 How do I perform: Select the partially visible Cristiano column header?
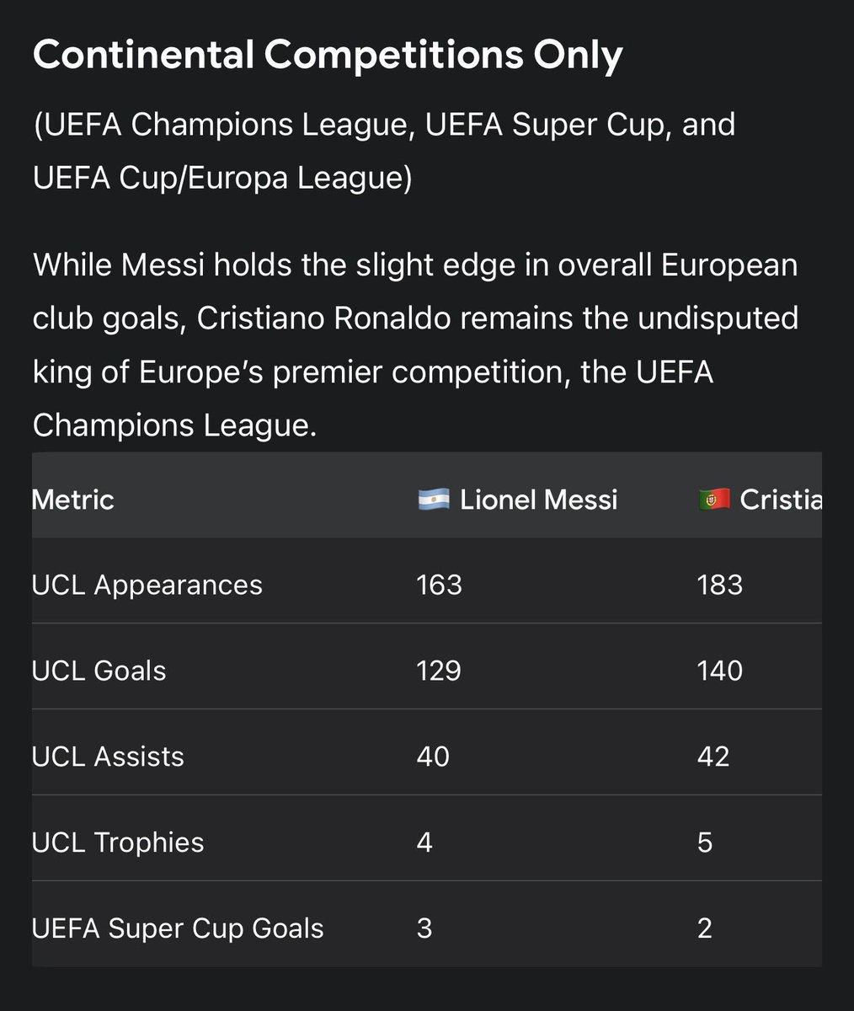760,500
